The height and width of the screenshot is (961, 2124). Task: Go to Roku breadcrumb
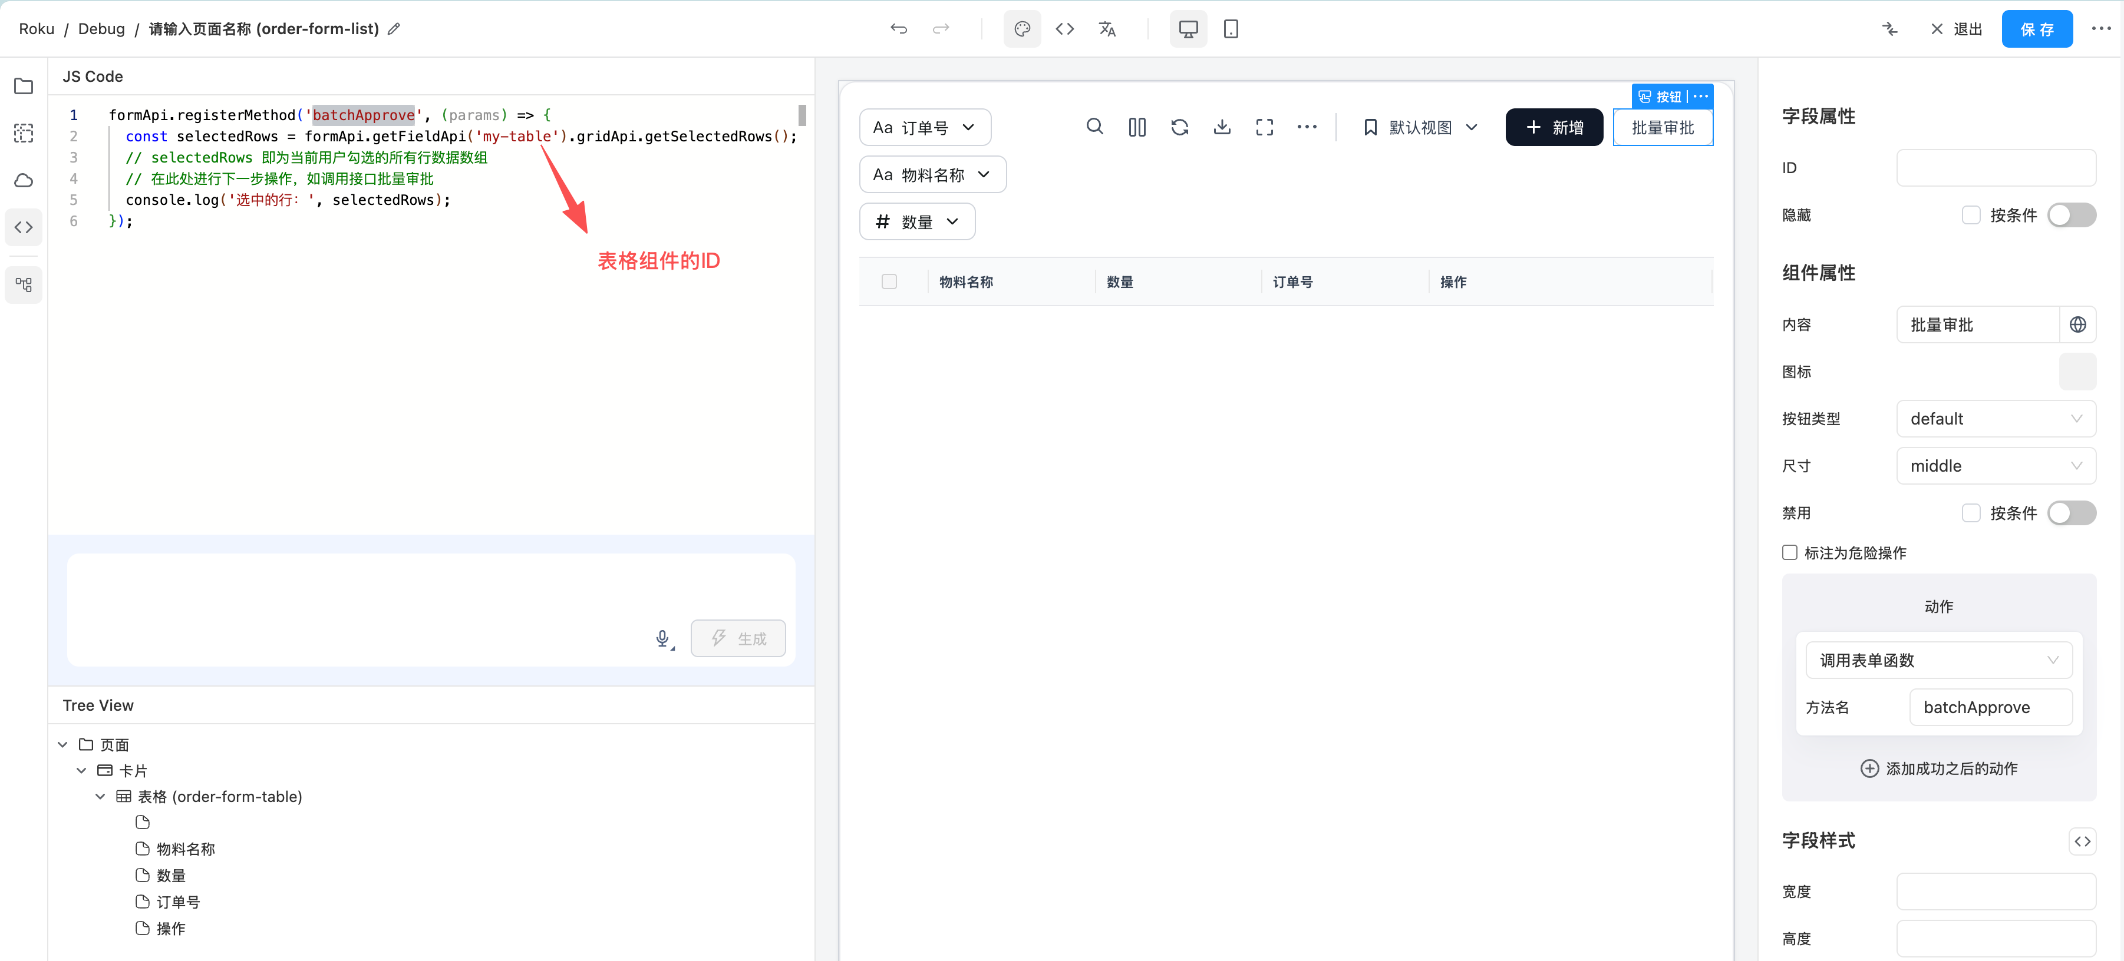[x=37, y=29]
